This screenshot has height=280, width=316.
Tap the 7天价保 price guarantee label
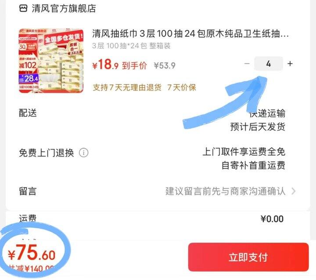(x=182, y=87)
